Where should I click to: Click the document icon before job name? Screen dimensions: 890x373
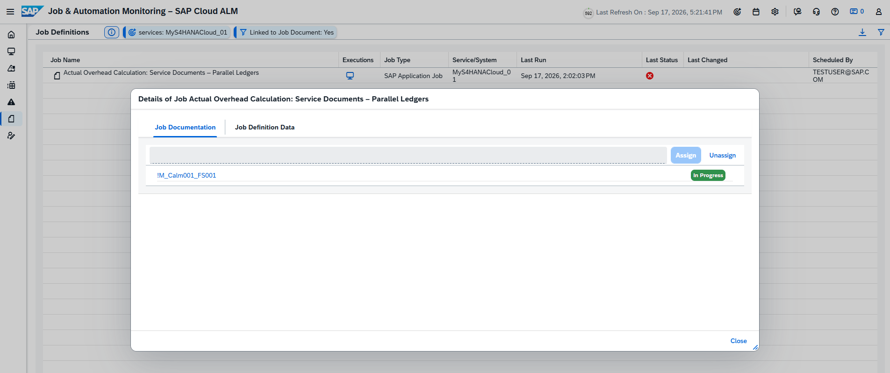click(x=57, y=76)
